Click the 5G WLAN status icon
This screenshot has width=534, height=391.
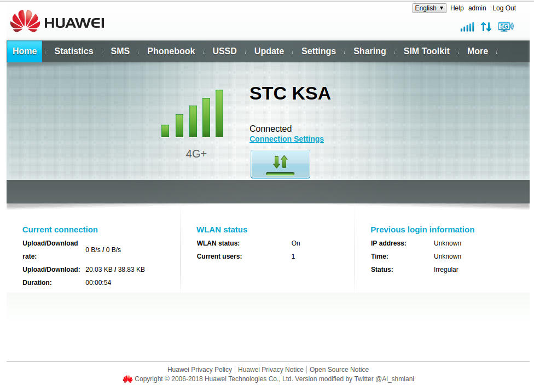(x=506, y=27)
